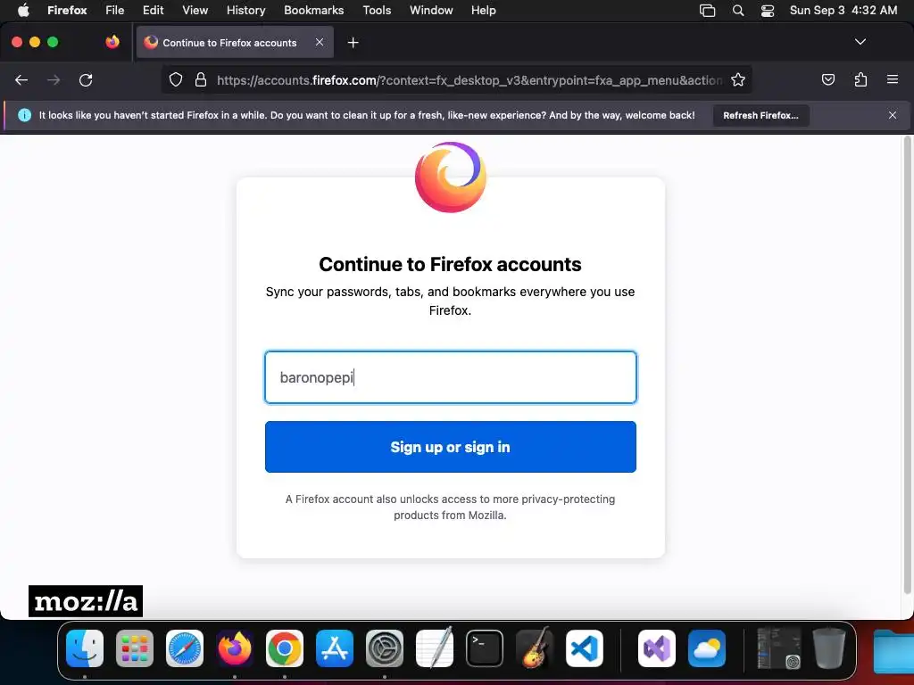The width and height of the screenshot is (914, 685).
Task: Click the mozilla logo at page bottom
Action: click(86, 601)
